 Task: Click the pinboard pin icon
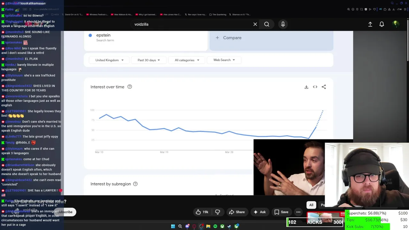(x=357, y=9)
